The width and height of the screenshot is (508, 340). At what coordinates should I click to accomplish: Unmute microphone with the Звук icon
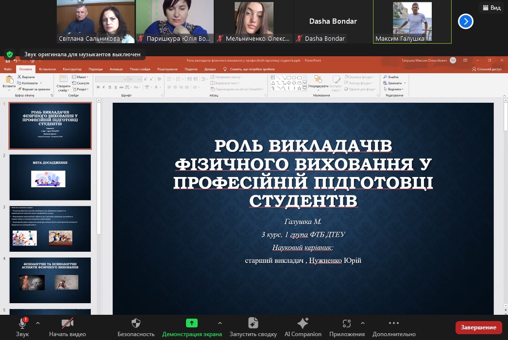click(x=22, y=324)
